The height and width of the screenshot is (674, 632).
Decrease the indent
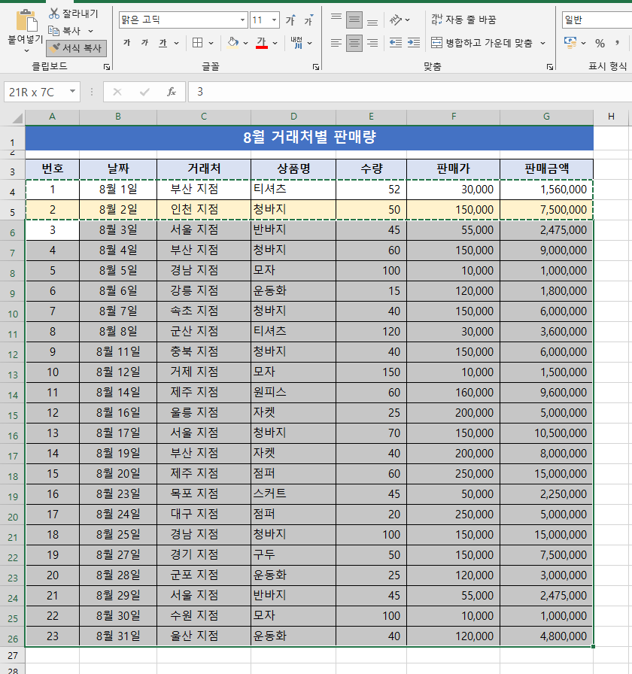(x=396, y=43)
